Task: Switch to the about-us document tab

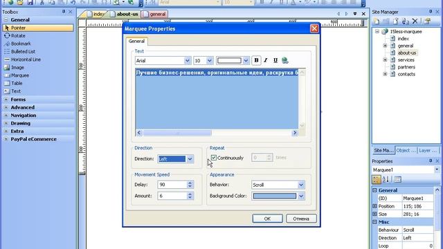Action: pos(125,14)
